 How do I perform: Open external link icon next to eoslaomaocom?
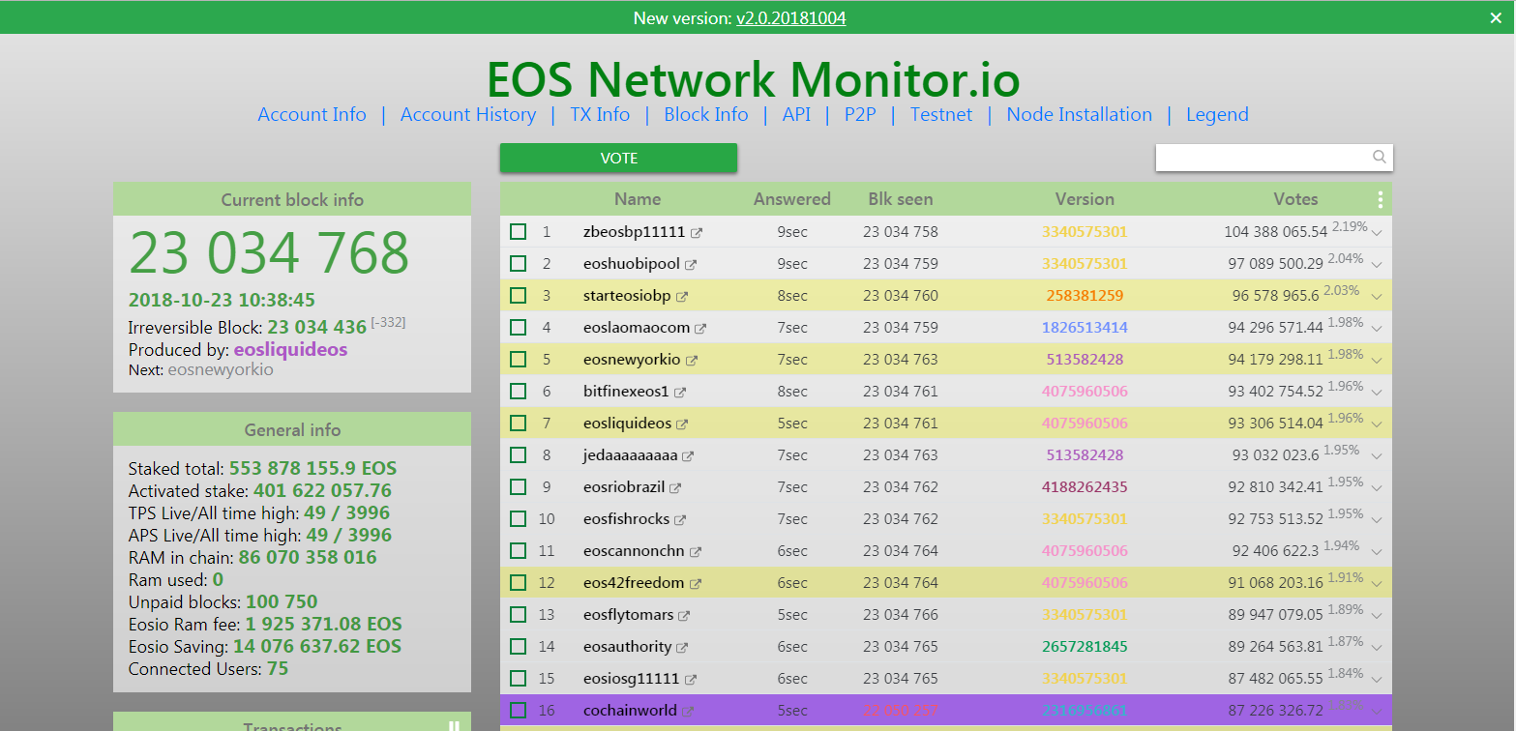tap(700, 329)
